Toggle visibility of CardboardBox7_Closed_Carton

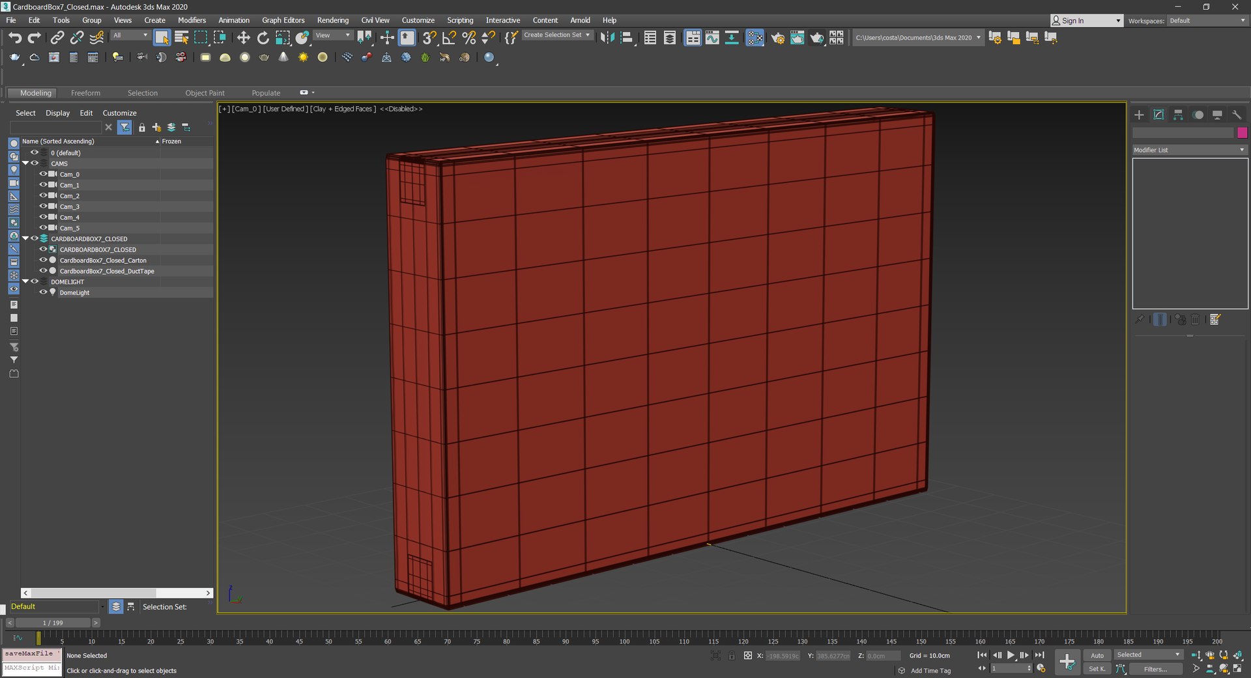(x=43, y=260)
